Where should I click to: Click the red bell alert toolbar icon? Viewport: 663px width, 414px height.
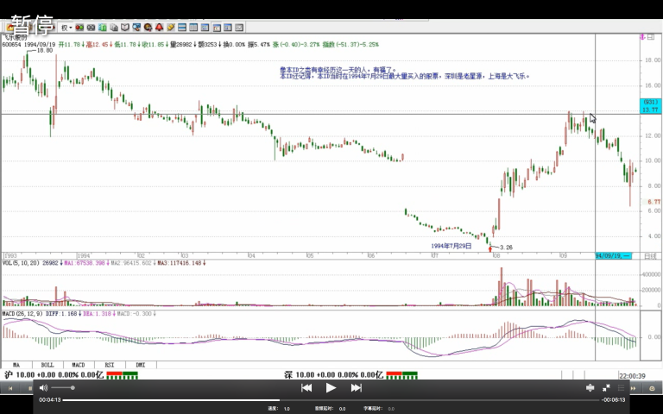click(x=159, y=28)
